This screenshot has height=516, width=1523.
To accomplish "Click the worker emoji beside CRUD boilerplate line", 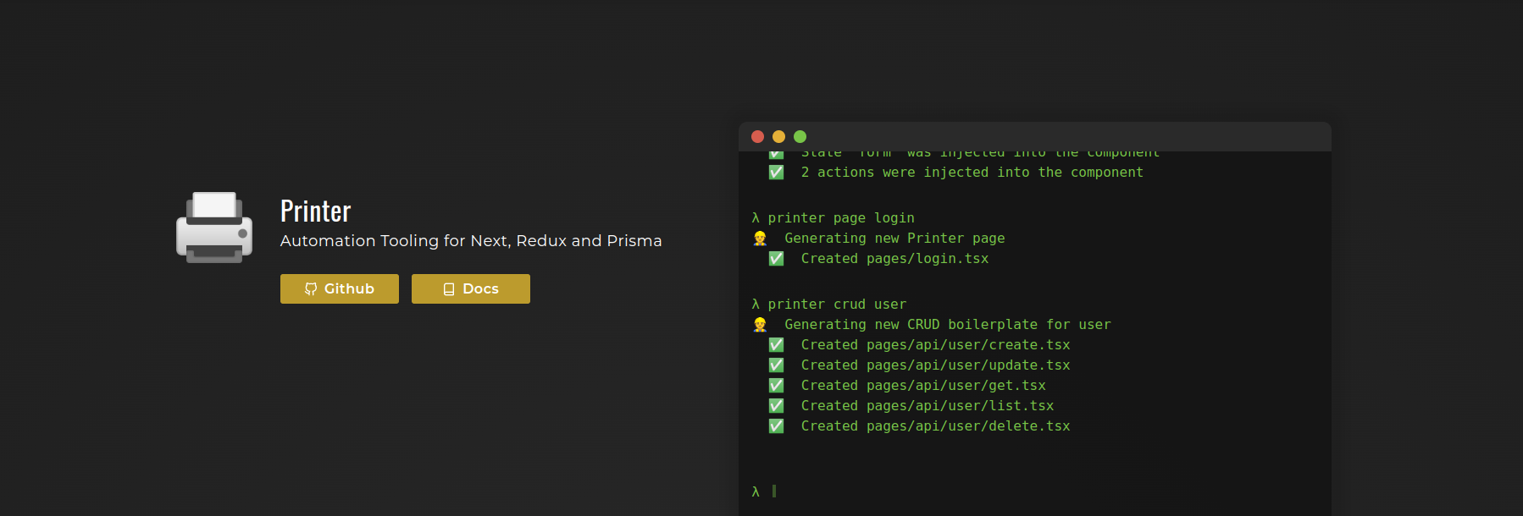I will 760,325.
